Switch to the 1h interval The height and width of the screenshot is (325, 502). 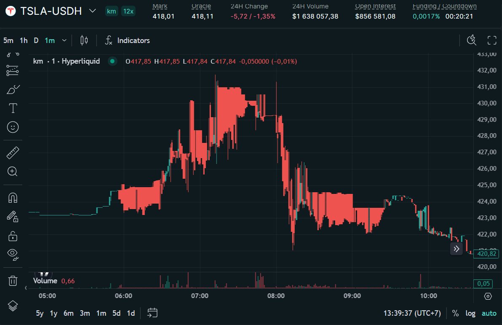point(24,40)
